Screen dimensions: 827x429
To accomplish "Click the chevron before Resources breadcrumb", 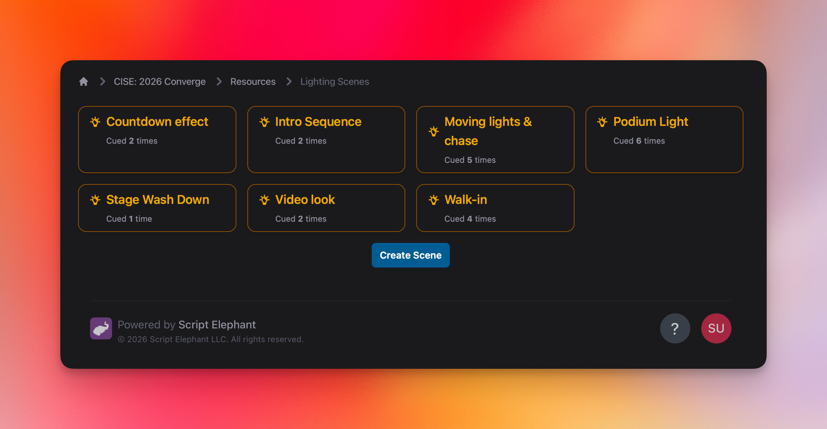I will point(219,81).
